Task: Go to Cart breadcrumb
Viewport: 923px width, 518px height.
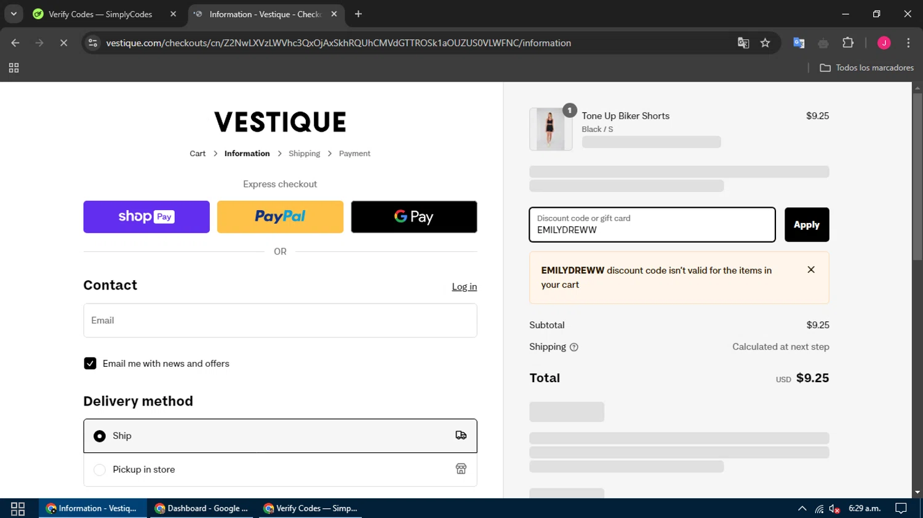Action: click(198, 154)
